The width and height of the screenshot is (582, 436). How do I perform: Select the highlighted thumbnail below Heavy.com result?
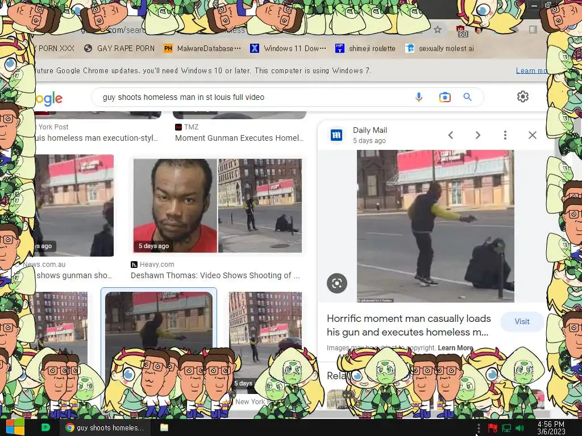pos(159,321)
